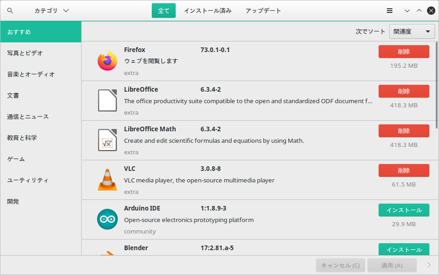This screenshot has height=275, width=439.
Task: Select 音楽とオーディオ category
Action: 41,75
